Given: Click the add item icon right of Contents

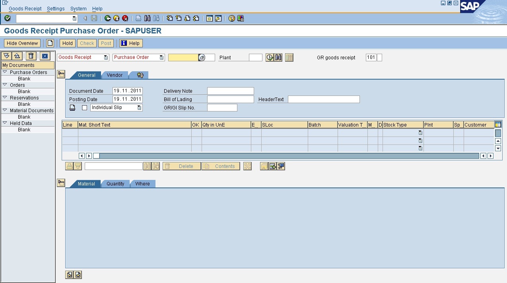Looking at the screenshot, I should [x=273, y=166].
